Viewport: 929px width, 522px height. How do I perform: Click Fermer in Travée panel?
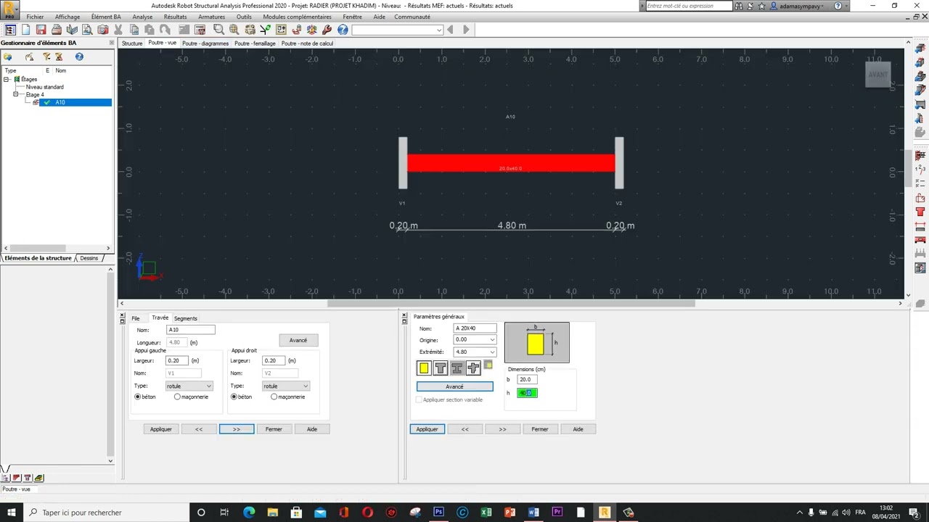click(274, 429)
